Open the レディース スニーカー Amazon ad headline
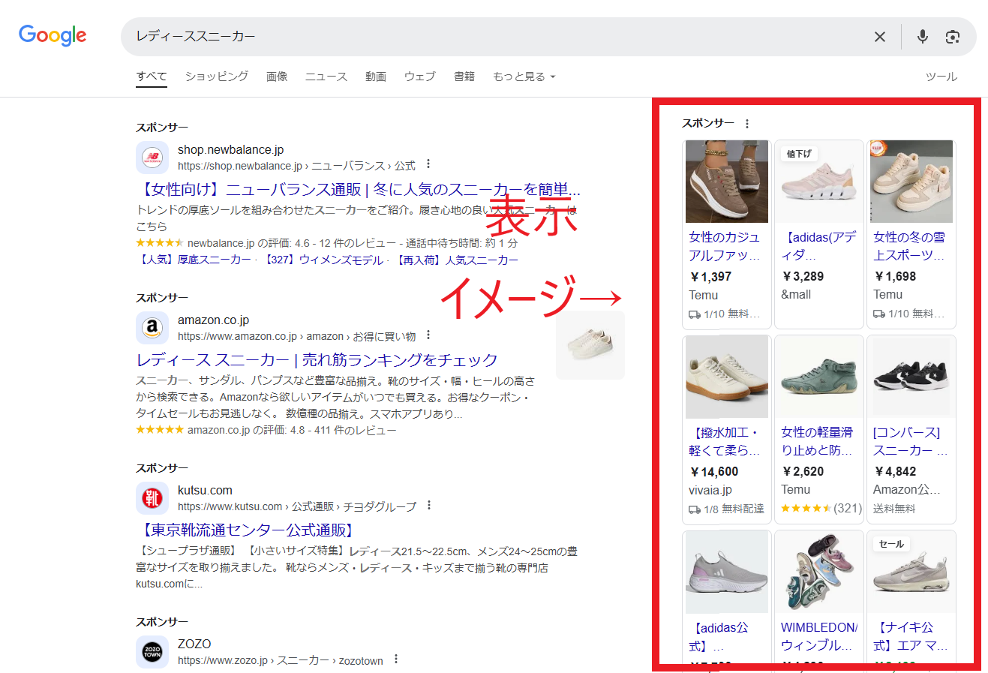 pyautogui.click(x=317, y=360)
